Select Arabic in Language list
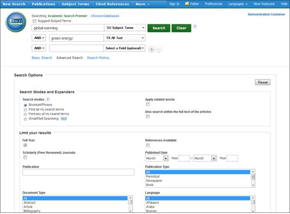Screen dimensions: 290x214 [198, 207]
